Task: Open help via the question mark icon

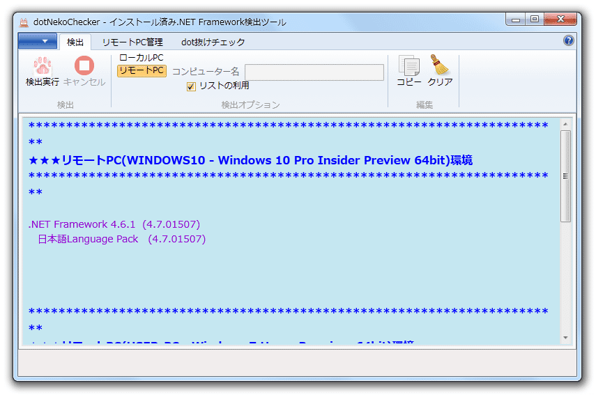Action: pos(568,40)
